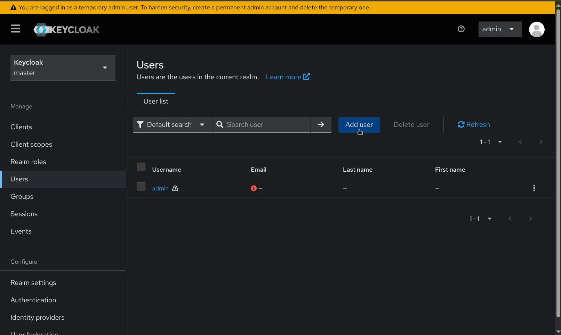Click the search arrow submit button
561x335 pixels.
coord(321,124)
